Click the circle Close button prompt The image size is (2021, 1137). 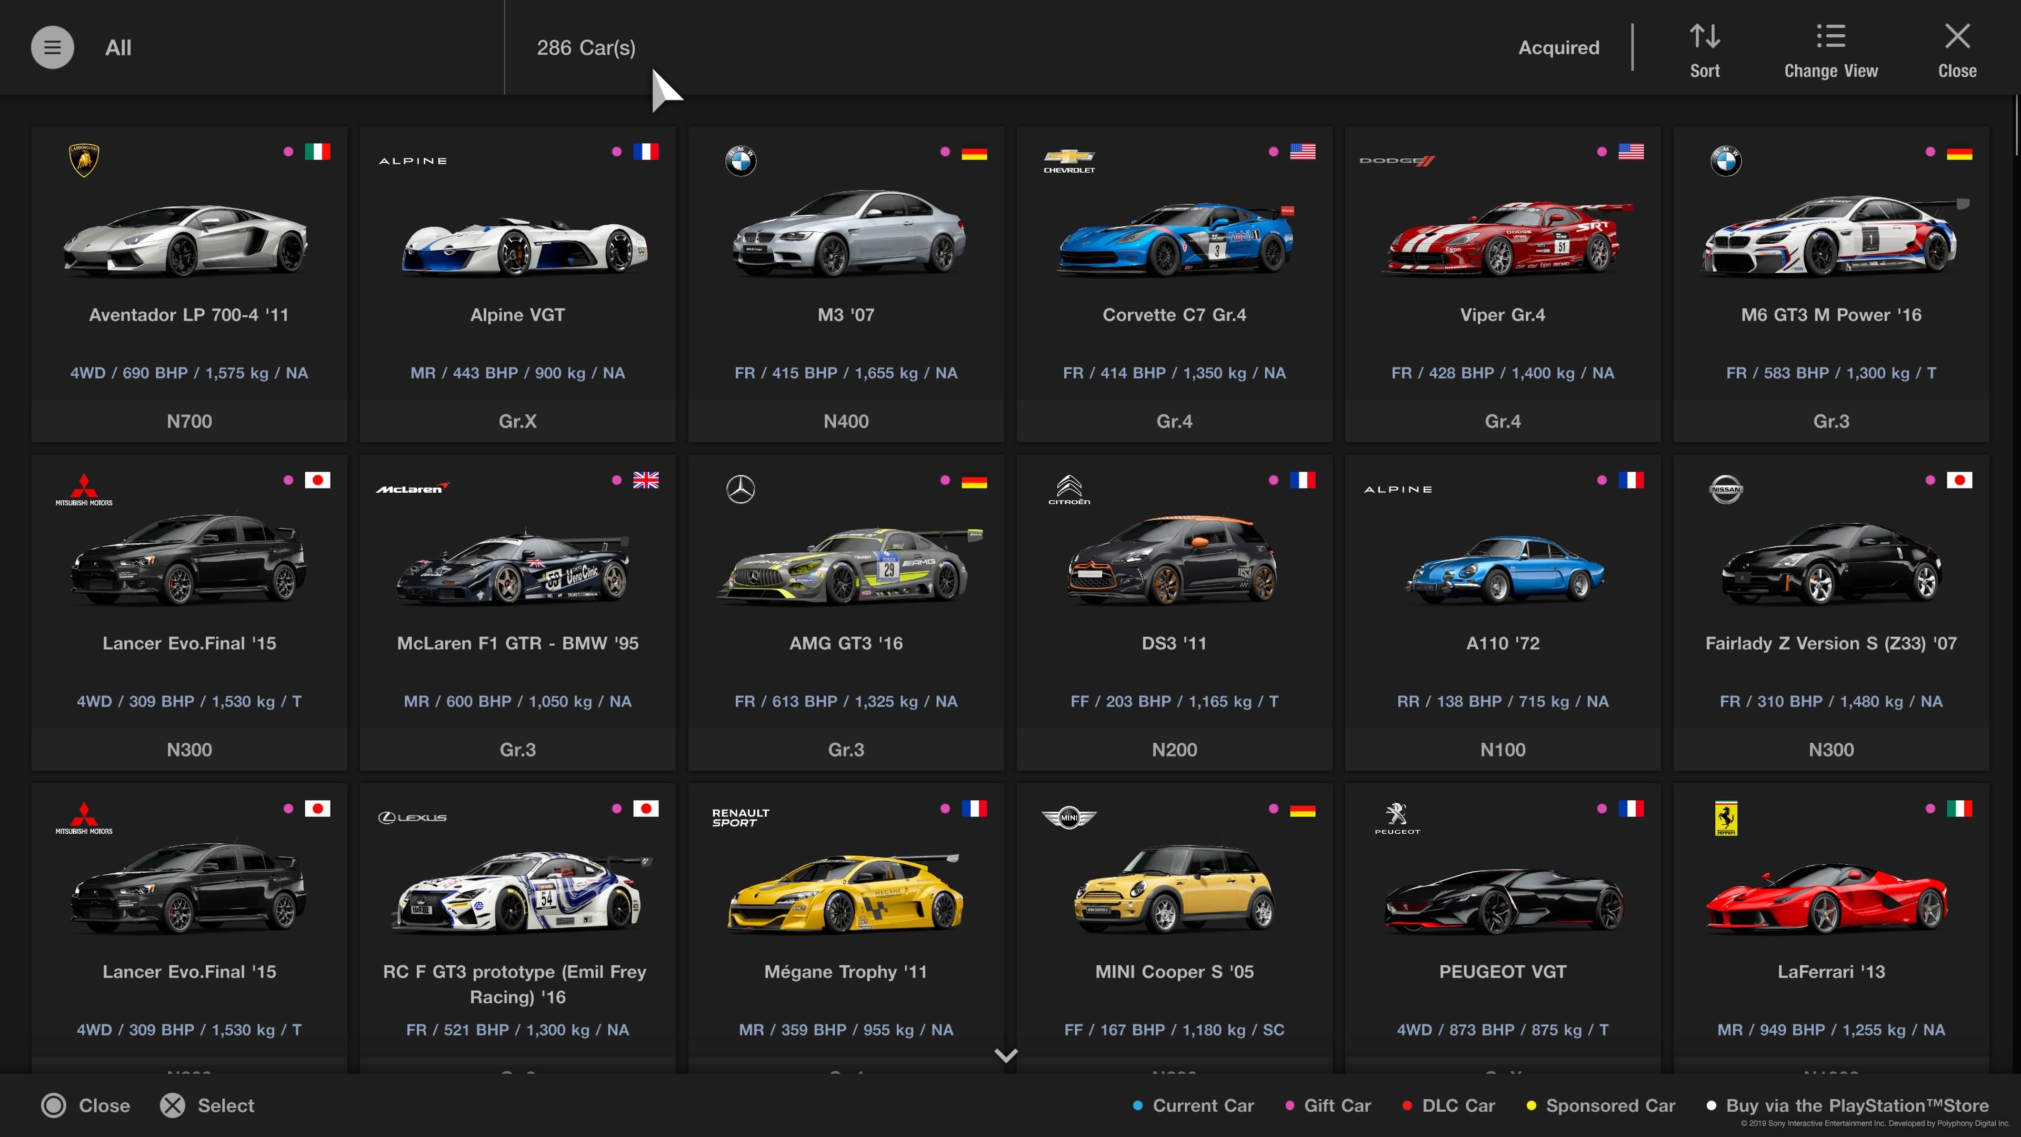tap(85, 1105)
